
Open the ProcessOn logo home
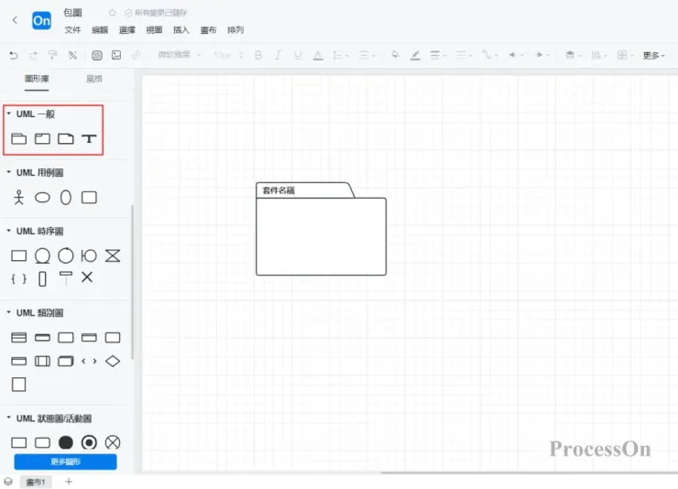pyautogui.click(x=41, y=21)
